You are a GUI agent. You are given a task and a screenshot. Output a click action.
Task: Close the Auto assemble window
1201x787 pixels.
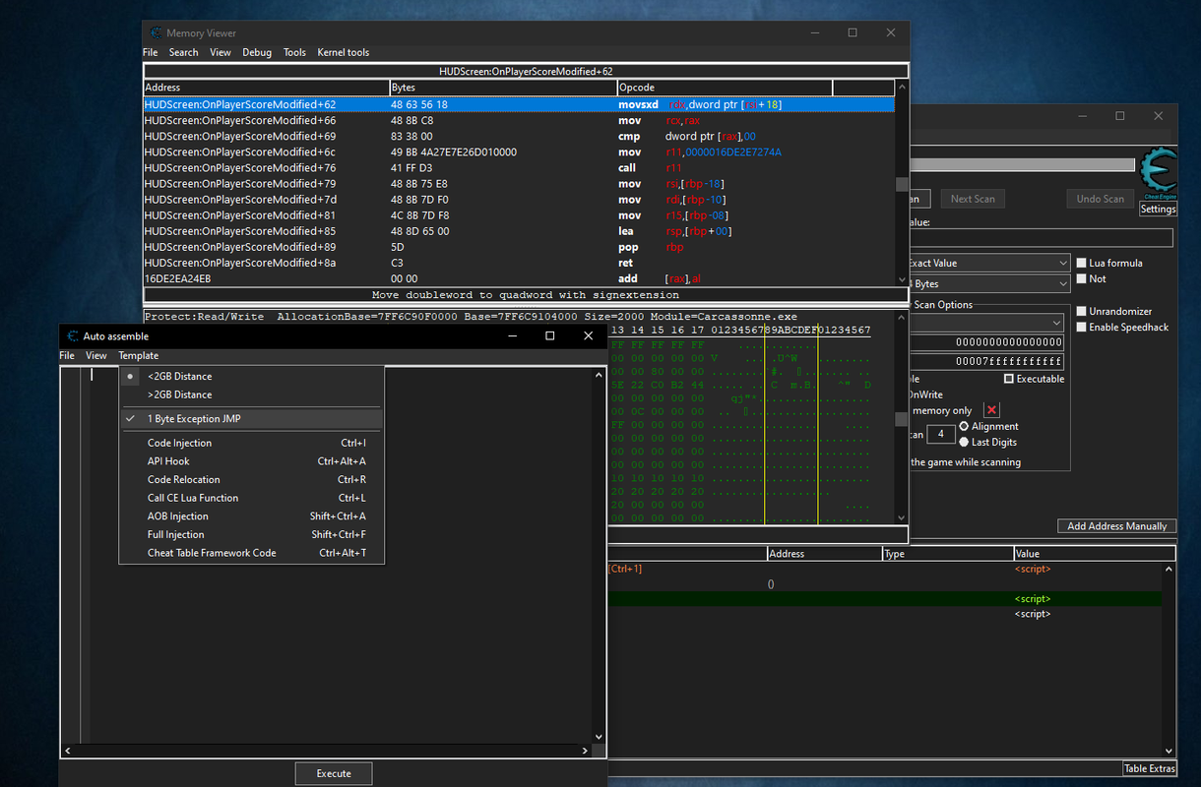589,336
